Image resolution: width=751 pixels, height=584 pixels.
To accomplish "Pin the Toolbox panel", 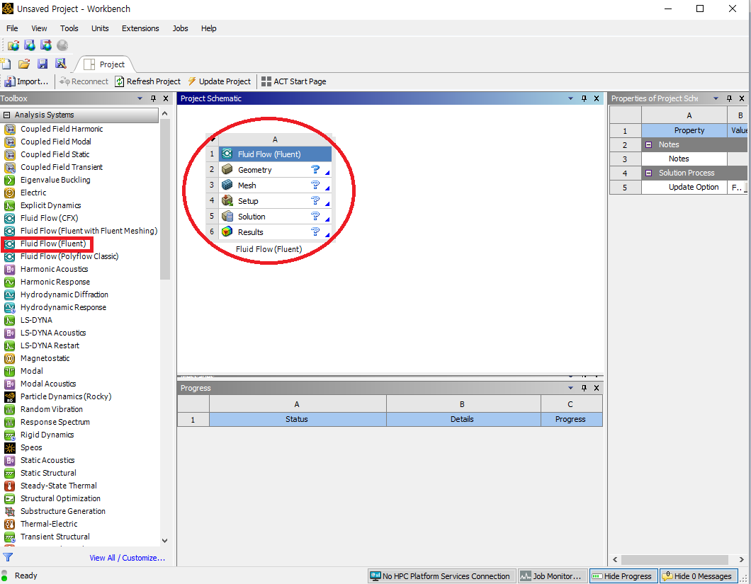I will (153, 98).
